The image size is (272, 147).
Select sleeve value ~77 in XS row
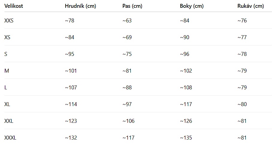click(x=242, y=37)
